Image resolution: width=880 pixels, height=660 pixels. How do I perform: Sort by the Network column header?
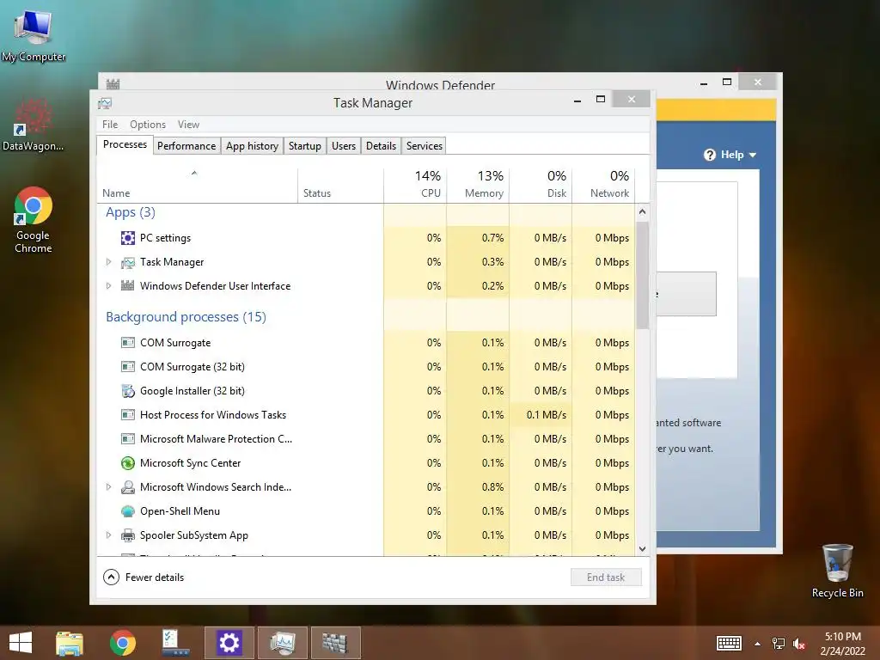(604, 185)
